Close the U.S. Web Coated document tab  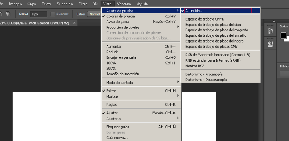coord(74,23)
